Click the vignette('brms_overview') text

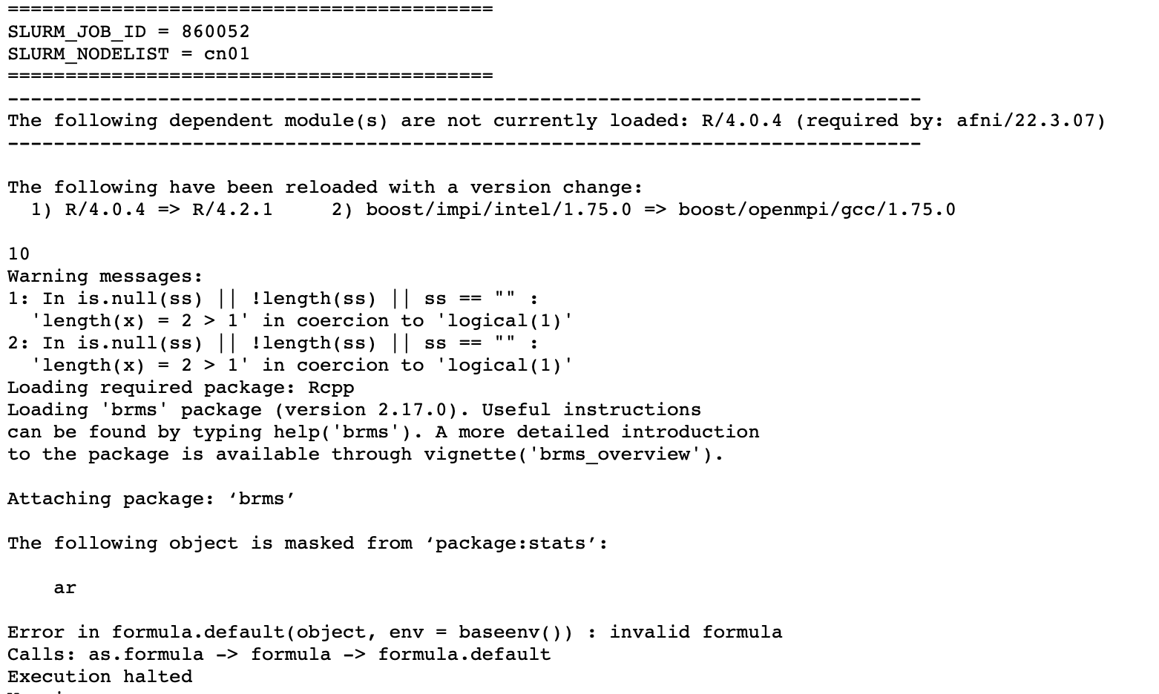(x=568, y=455)
